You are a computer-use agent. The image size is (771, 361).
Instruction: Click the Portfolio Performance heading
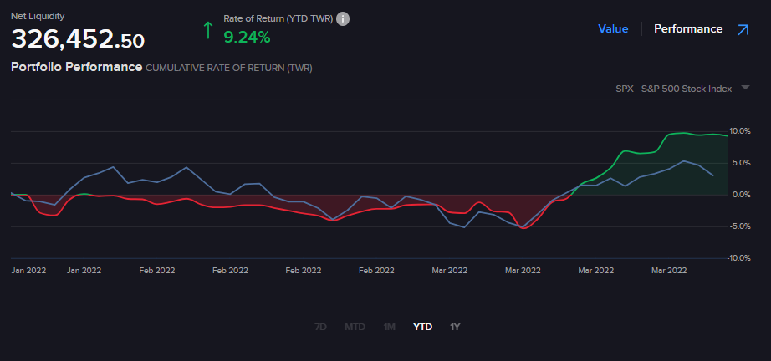tap(76, 67)
